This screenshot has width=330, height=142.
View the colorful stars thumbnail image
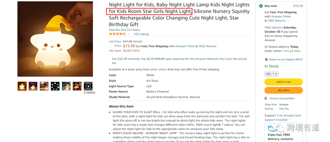(x=55, y=86)
